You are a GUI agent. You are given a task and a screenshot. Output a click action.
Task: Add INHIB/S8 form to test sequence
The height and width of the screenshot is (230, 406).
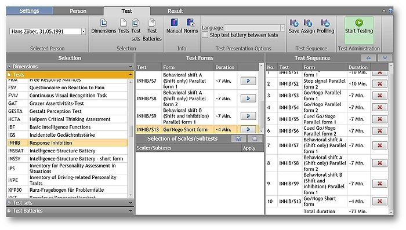tap(248, 98)
